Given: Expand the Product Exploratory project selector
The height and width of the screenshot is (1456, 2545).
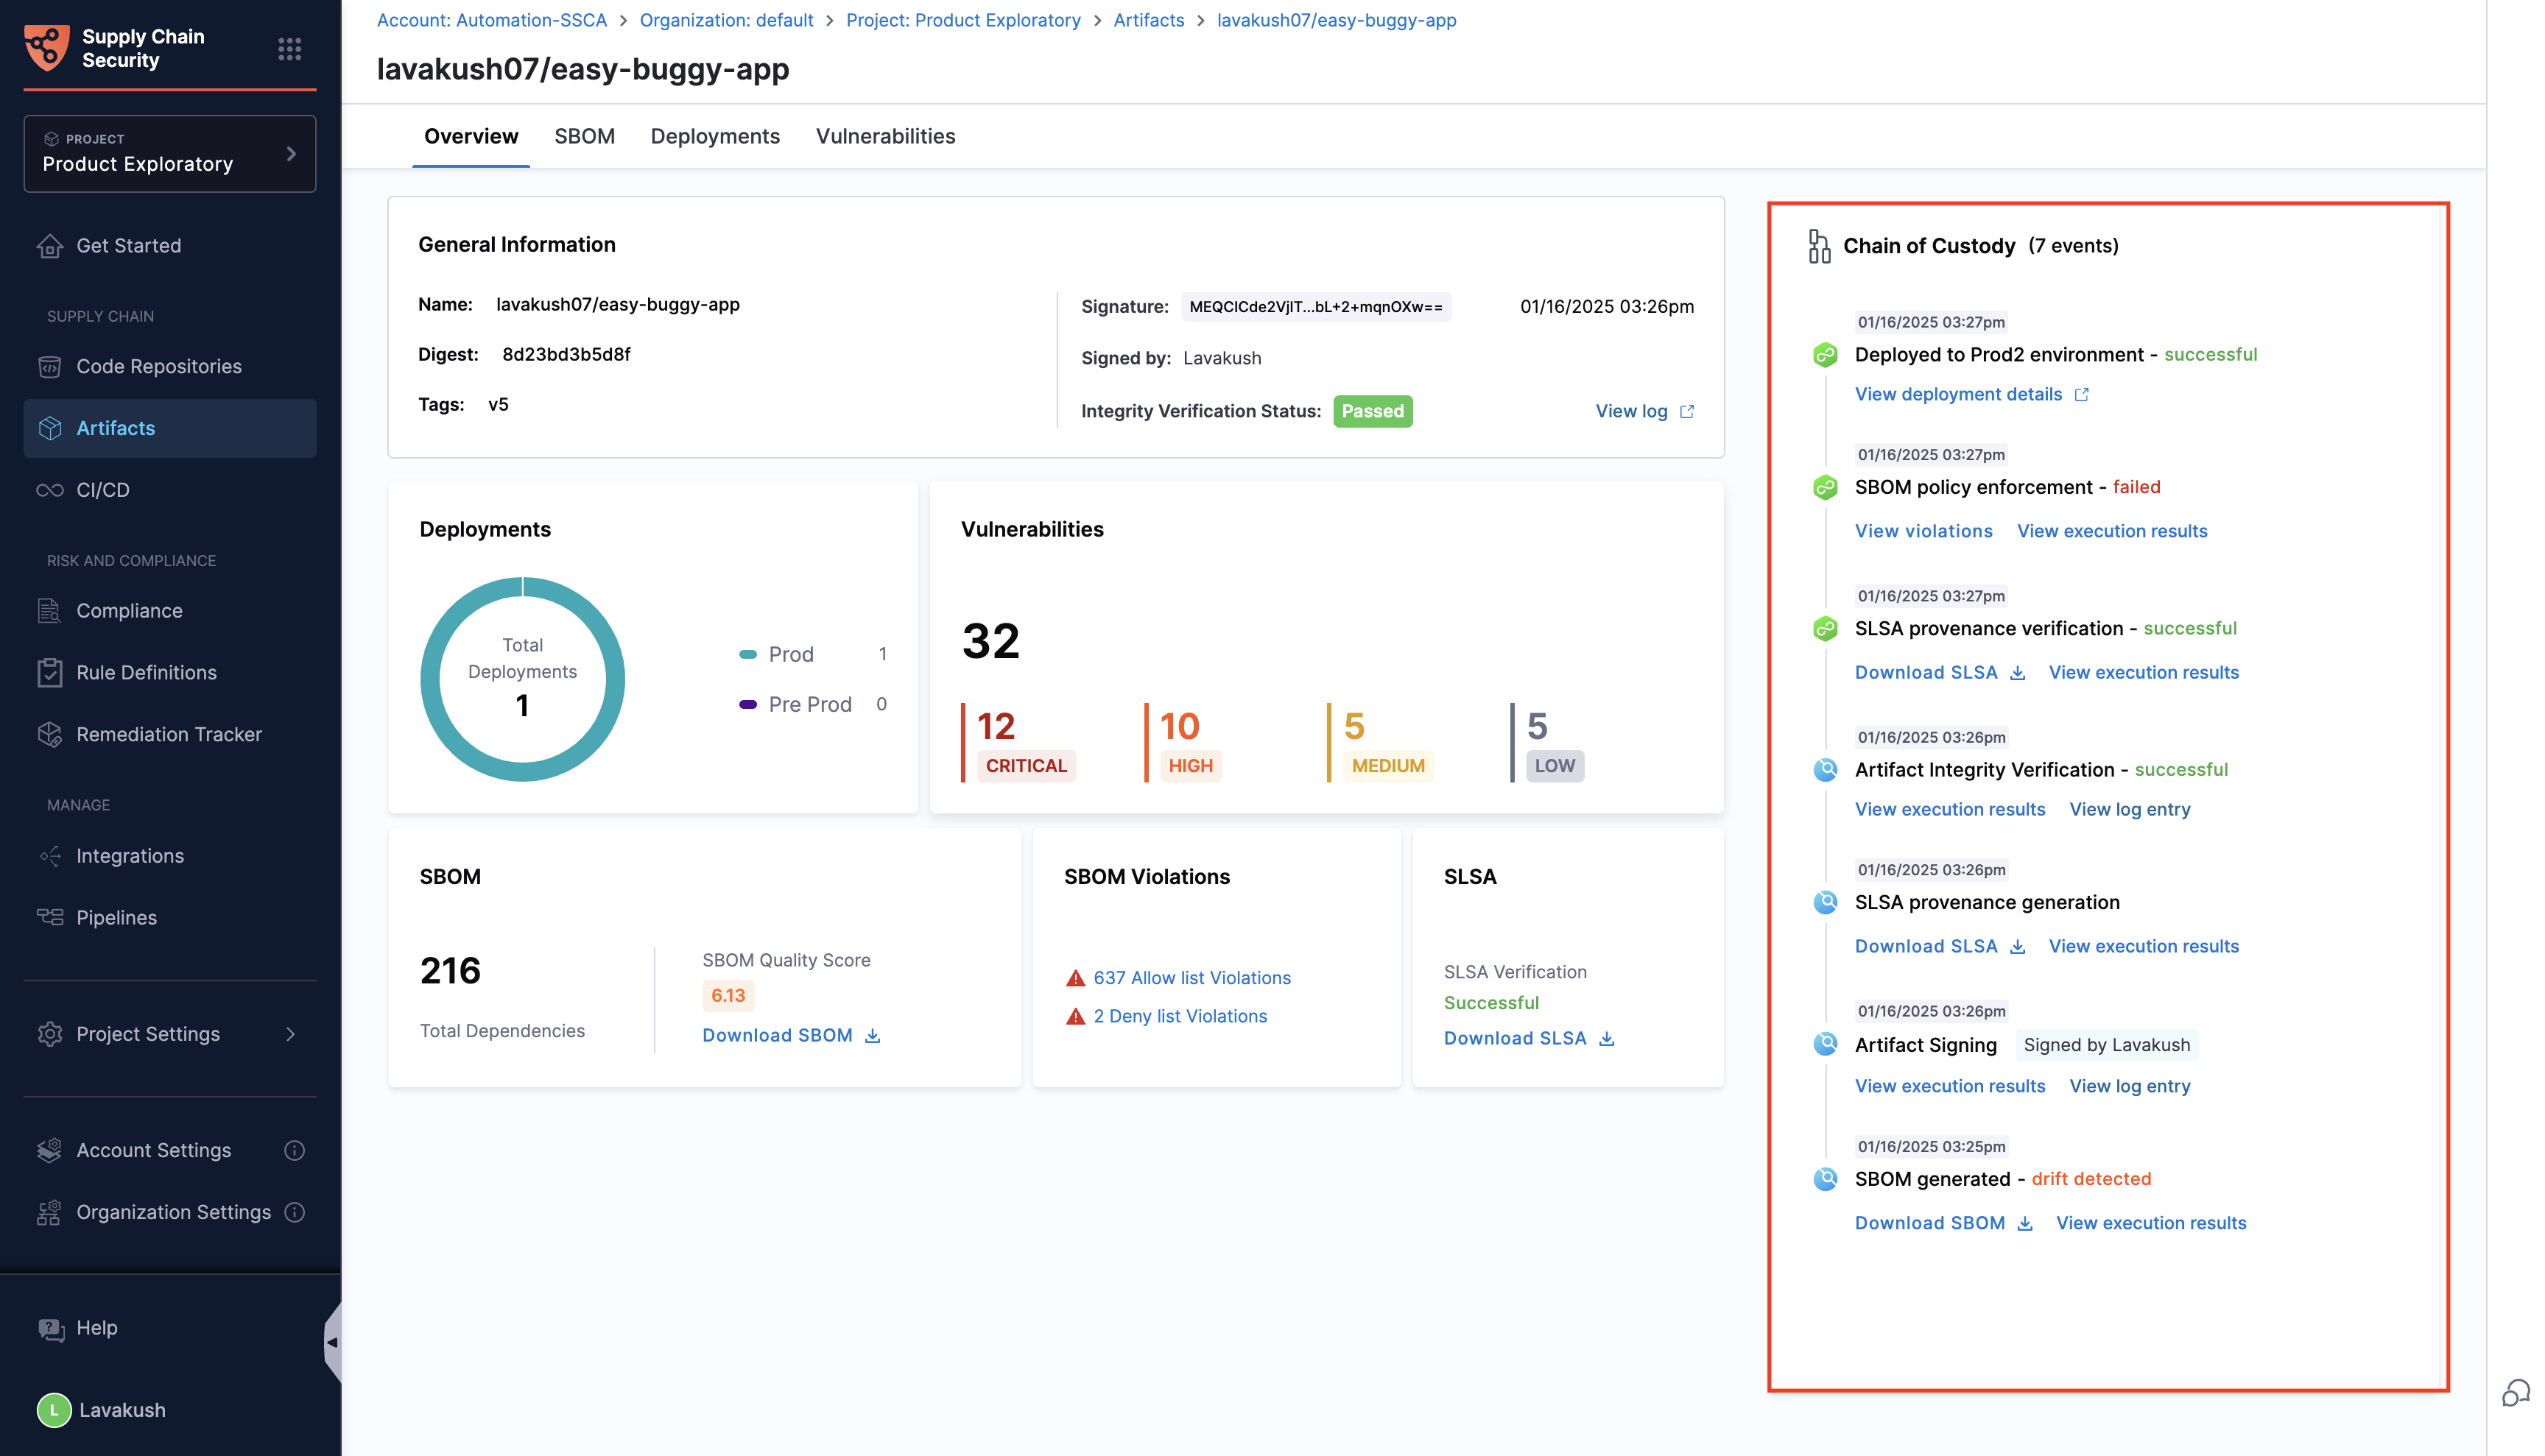Looking at the screenshot, I should pyautogui.click(x=290, y=153).
